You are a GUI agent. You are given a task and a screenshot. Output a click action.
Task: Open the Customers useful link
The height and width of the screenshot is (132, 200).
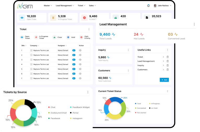click(142, 70)
